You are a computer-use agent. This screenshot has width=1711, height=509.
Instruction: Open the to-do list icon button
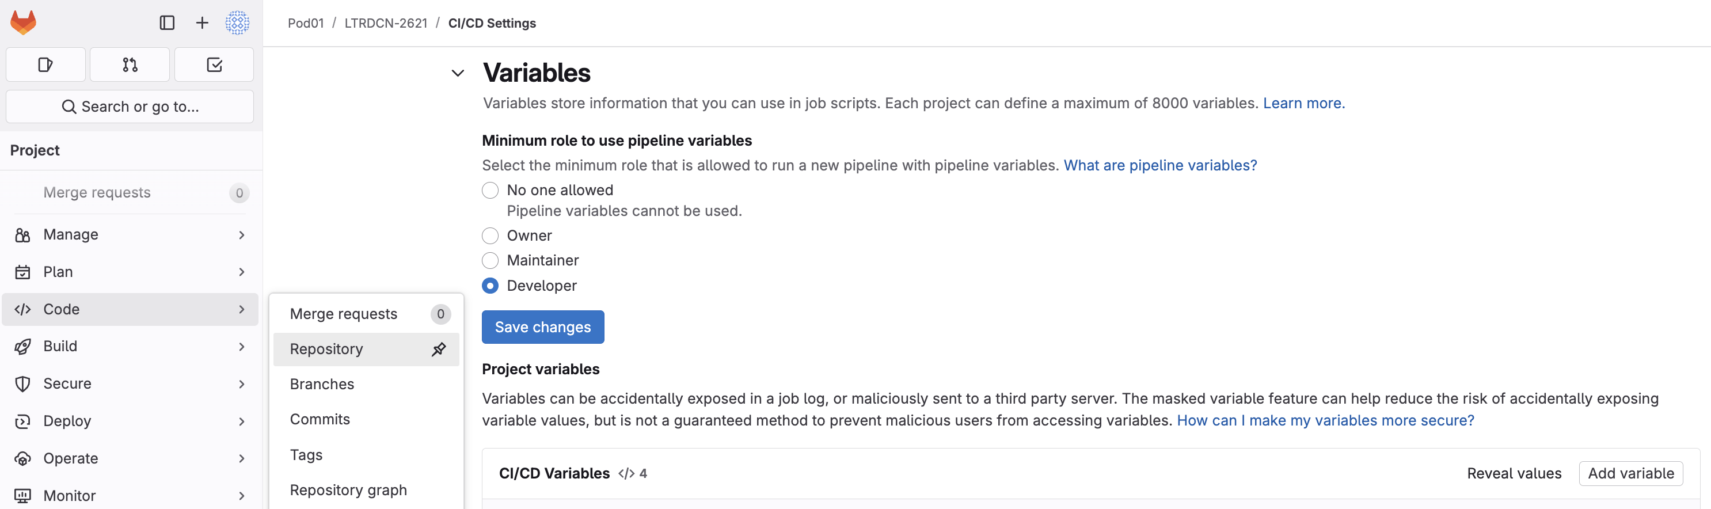pyautogui.click(x=214, y=64)
